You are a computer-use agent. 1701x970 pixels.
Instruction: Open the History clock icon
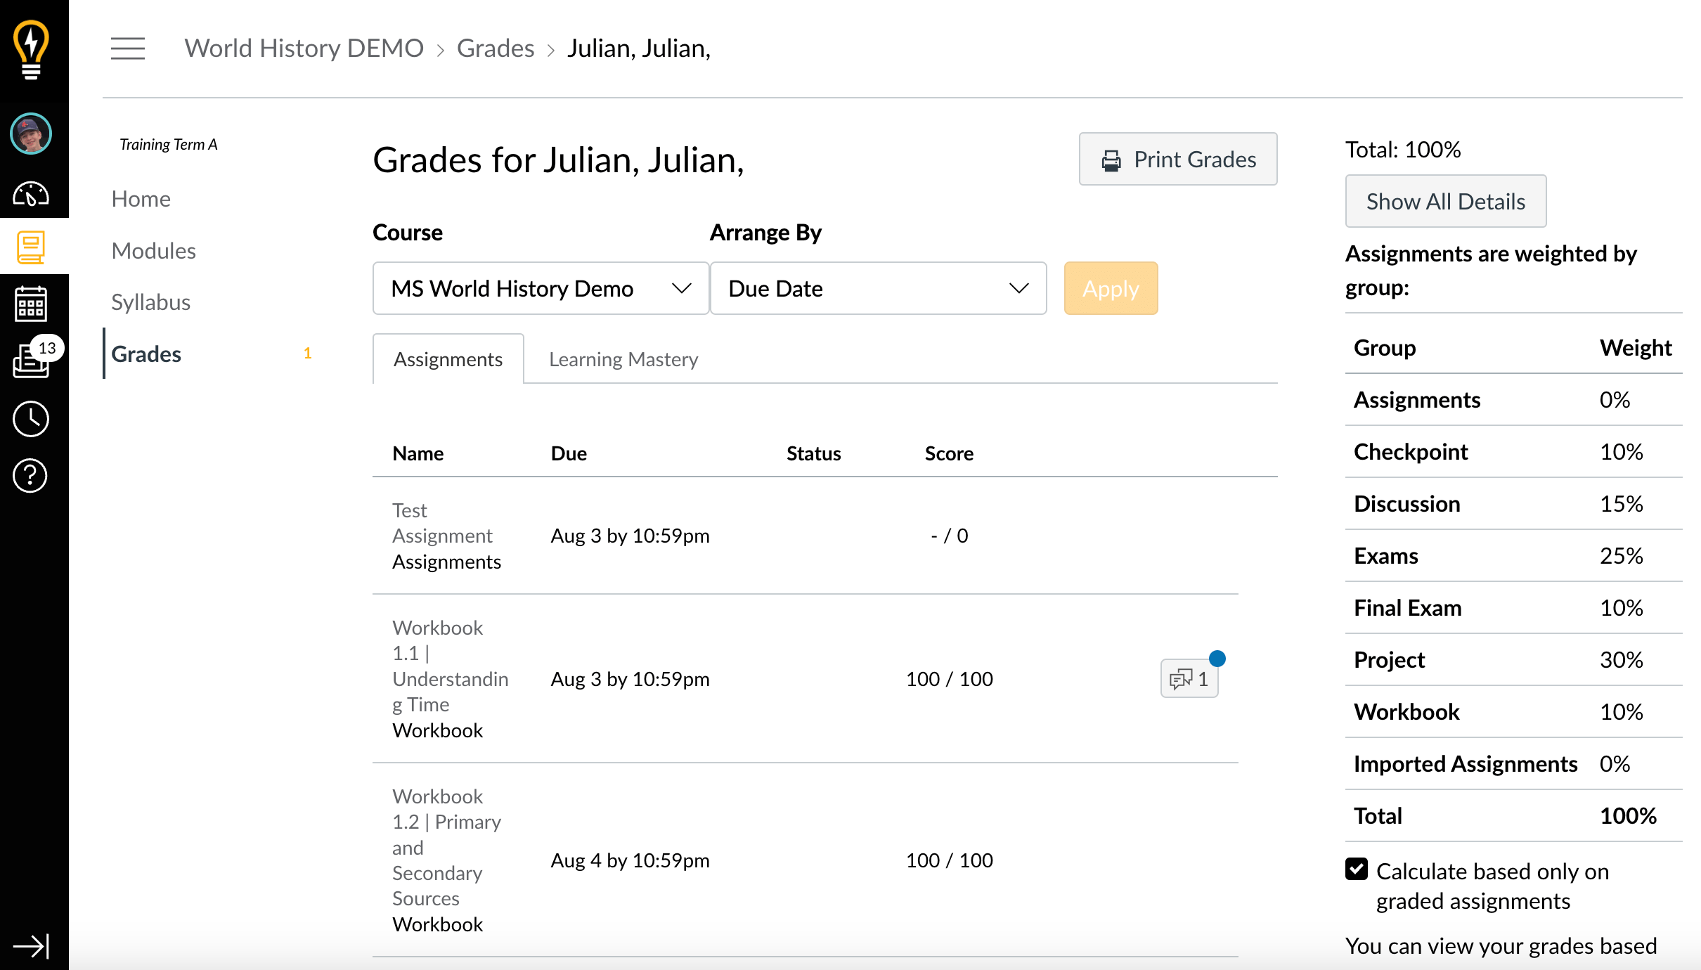pyautogui.click(x=31, y=419)
